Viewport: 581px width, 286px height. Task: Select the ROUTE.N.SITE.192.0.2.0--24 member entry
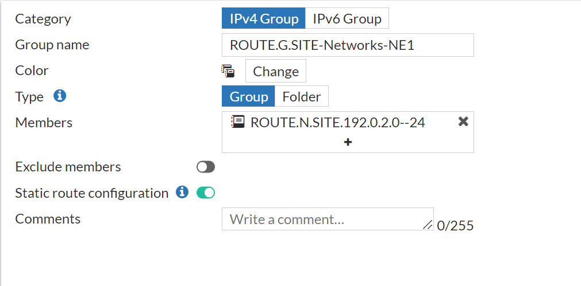(x=337, y=122)
